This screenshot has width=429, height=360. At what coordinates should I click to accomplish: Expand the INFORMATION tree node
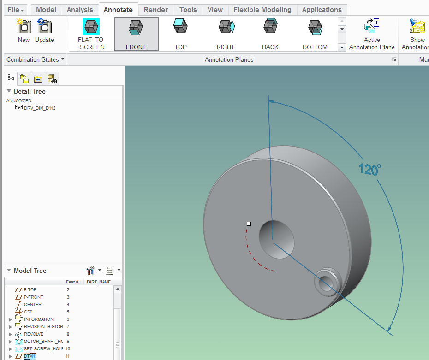pyautogui.click(x=10, y=319)
